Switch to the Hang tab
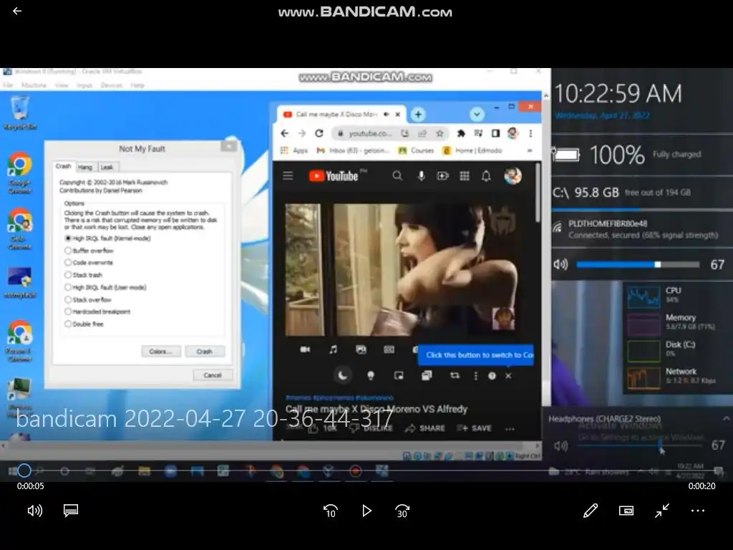 coord(85,167)
